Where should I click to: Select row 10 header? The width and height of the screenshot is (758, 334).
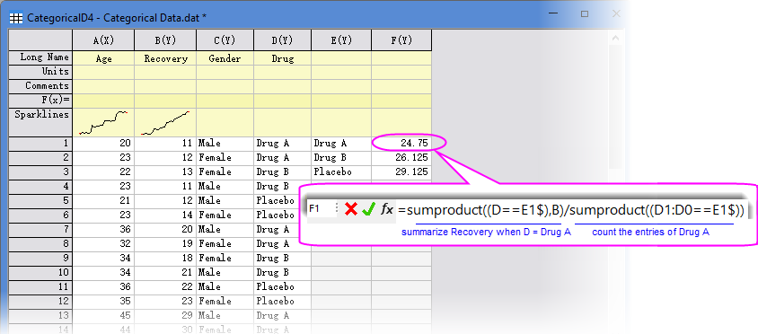[40, 273]
